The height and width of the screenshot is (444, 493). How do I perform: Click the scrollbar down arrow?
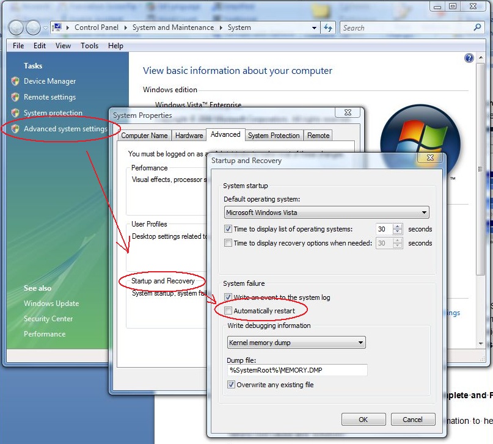click(480, 343)
